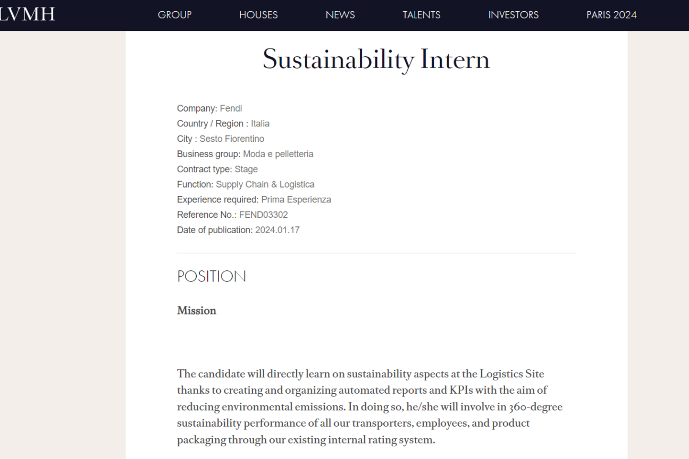Click the Stage contract type value

[x=246, y=169]
